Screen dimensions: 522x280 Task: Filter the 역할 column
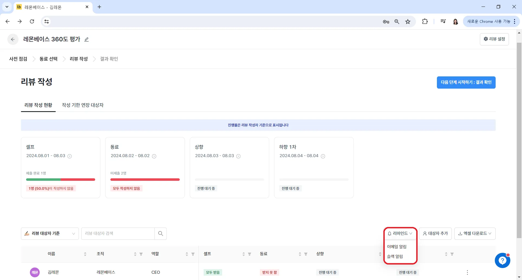pos(193,254)
